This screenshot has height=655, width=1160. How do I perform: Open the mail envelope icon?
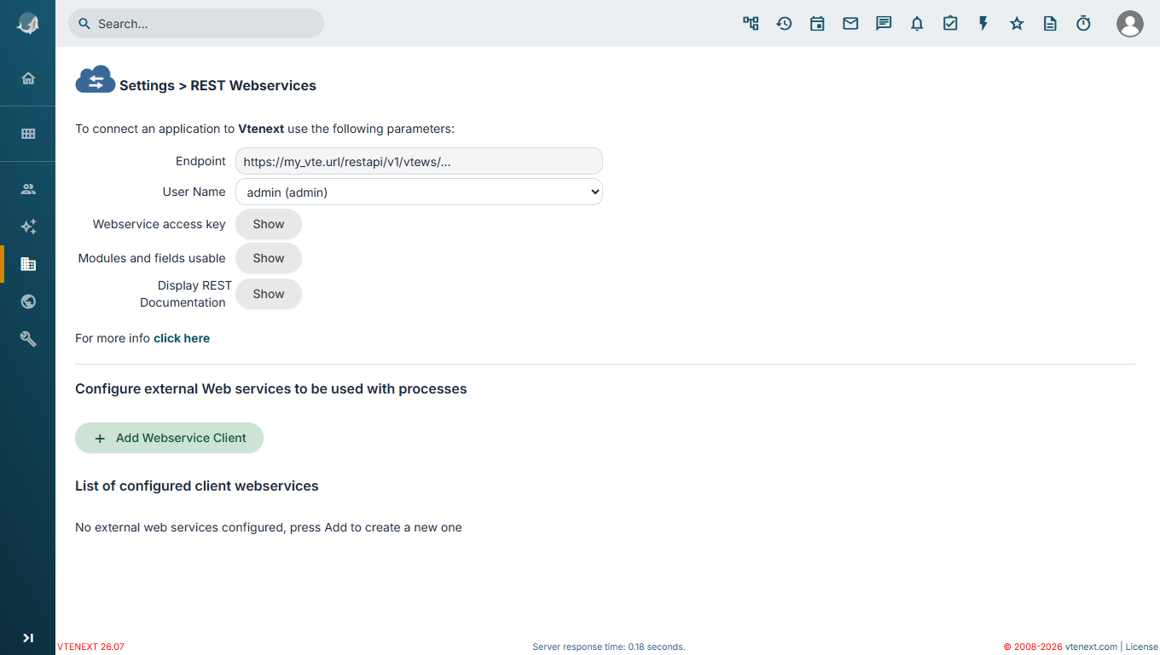(850, 24)
